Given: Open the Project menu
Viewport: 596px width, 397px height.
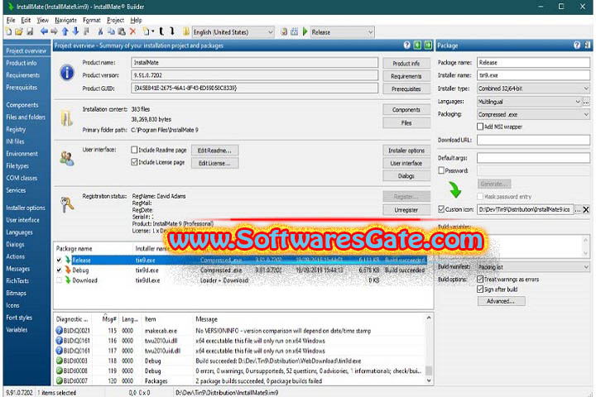Looking at the screenshot, I should click(x=116, y=20).
